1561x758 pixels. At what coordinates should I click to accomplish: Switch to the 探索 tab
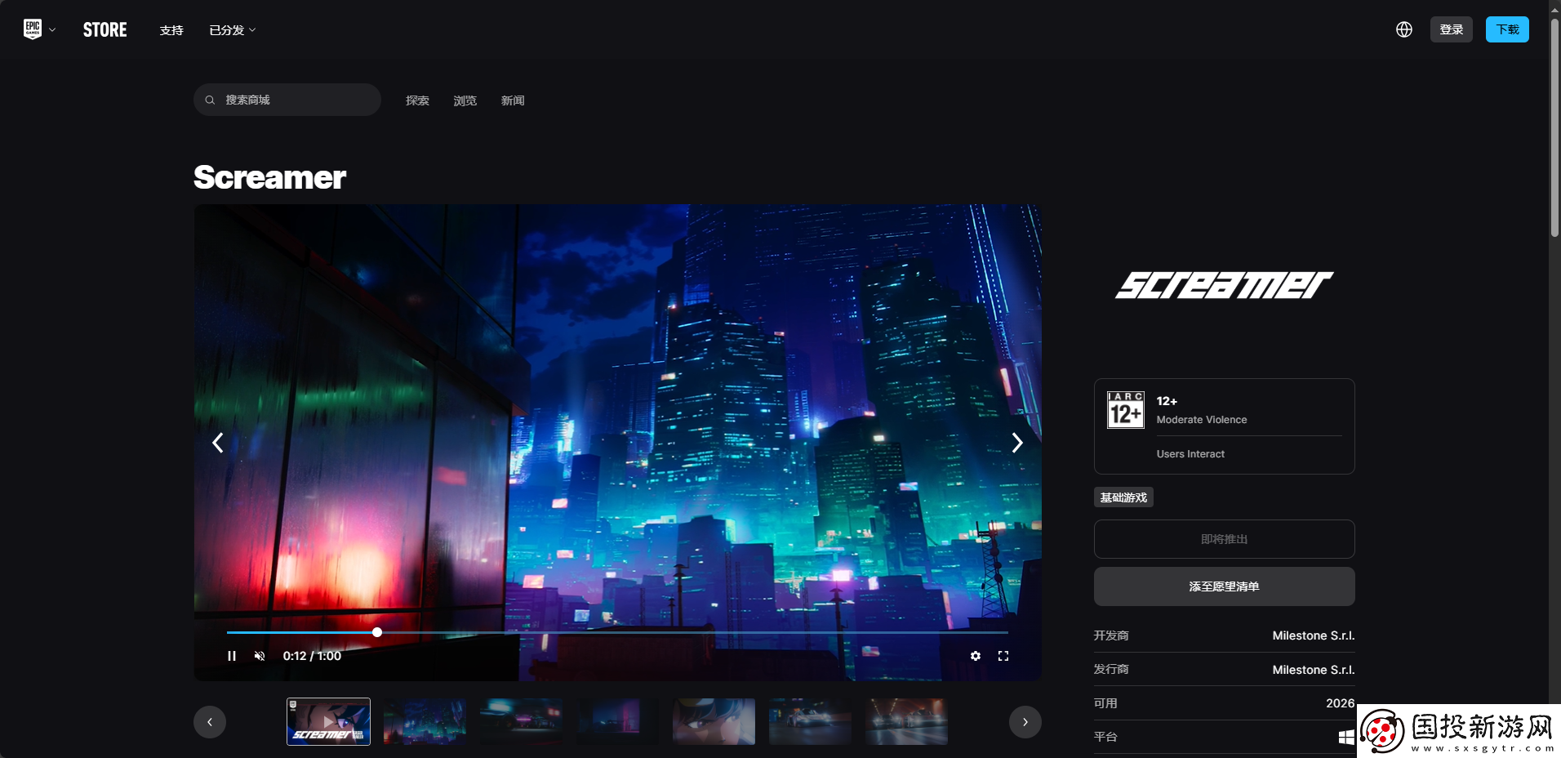click(417, 100)
